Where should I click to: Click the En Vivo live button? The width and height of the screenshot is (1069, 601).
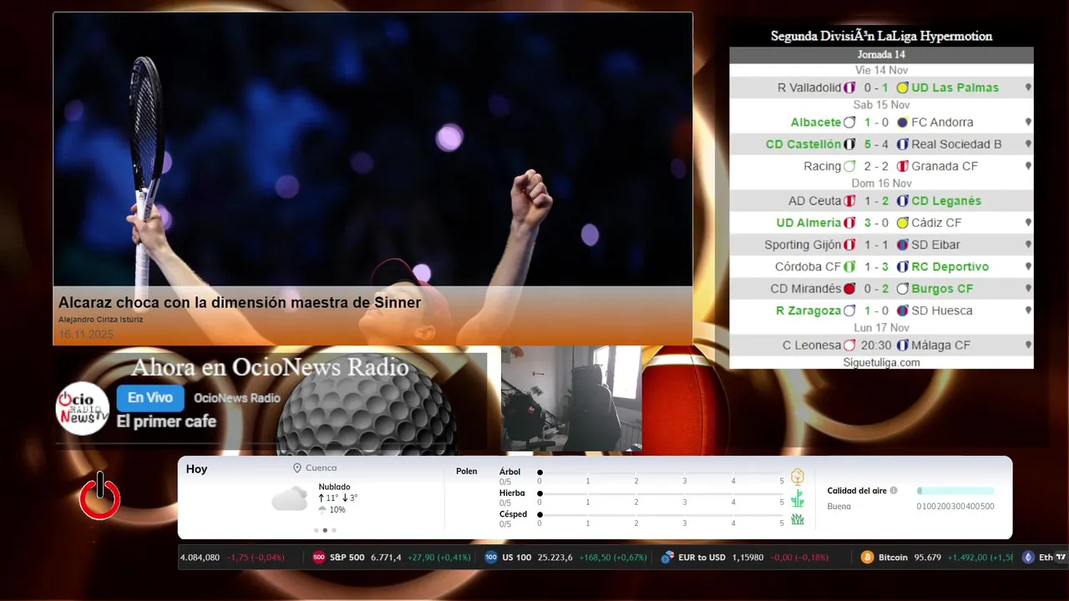(150, 398)
